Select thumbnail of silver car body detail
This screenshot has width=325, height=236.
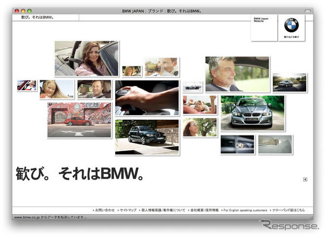(275, 145)
